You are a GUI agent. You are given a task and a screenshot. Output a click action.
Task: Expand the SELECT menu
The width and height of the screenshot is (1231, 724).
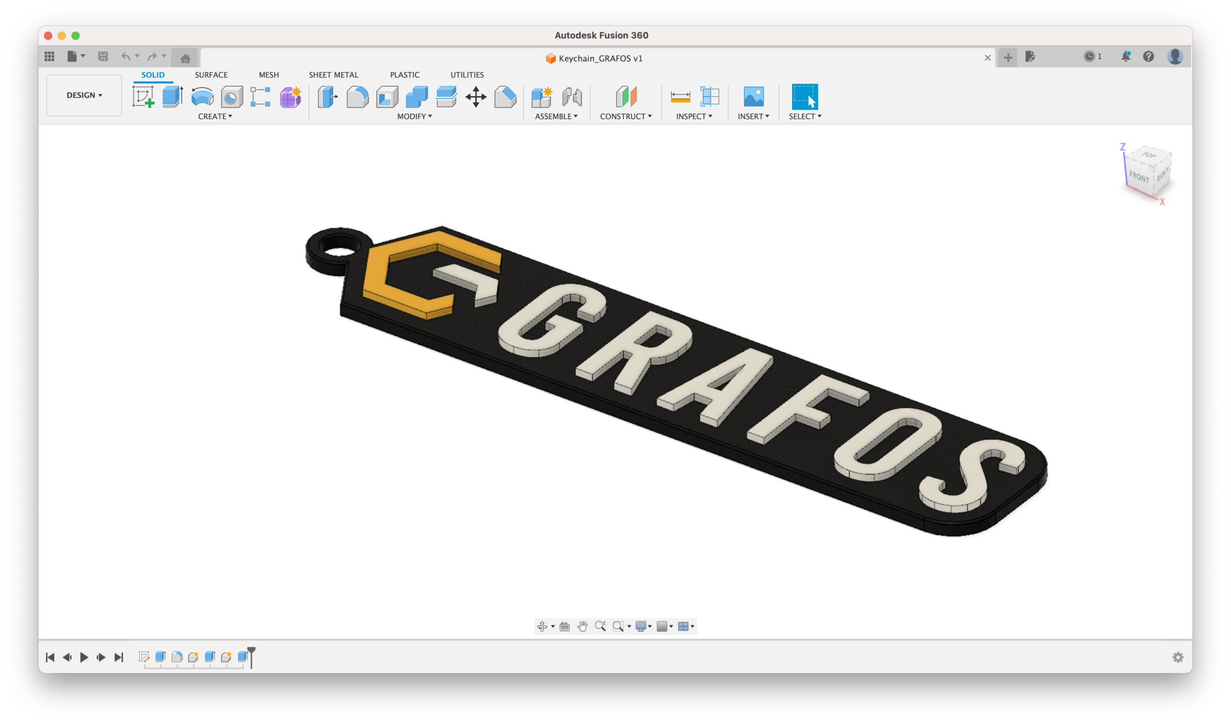[x=805, y=116]
